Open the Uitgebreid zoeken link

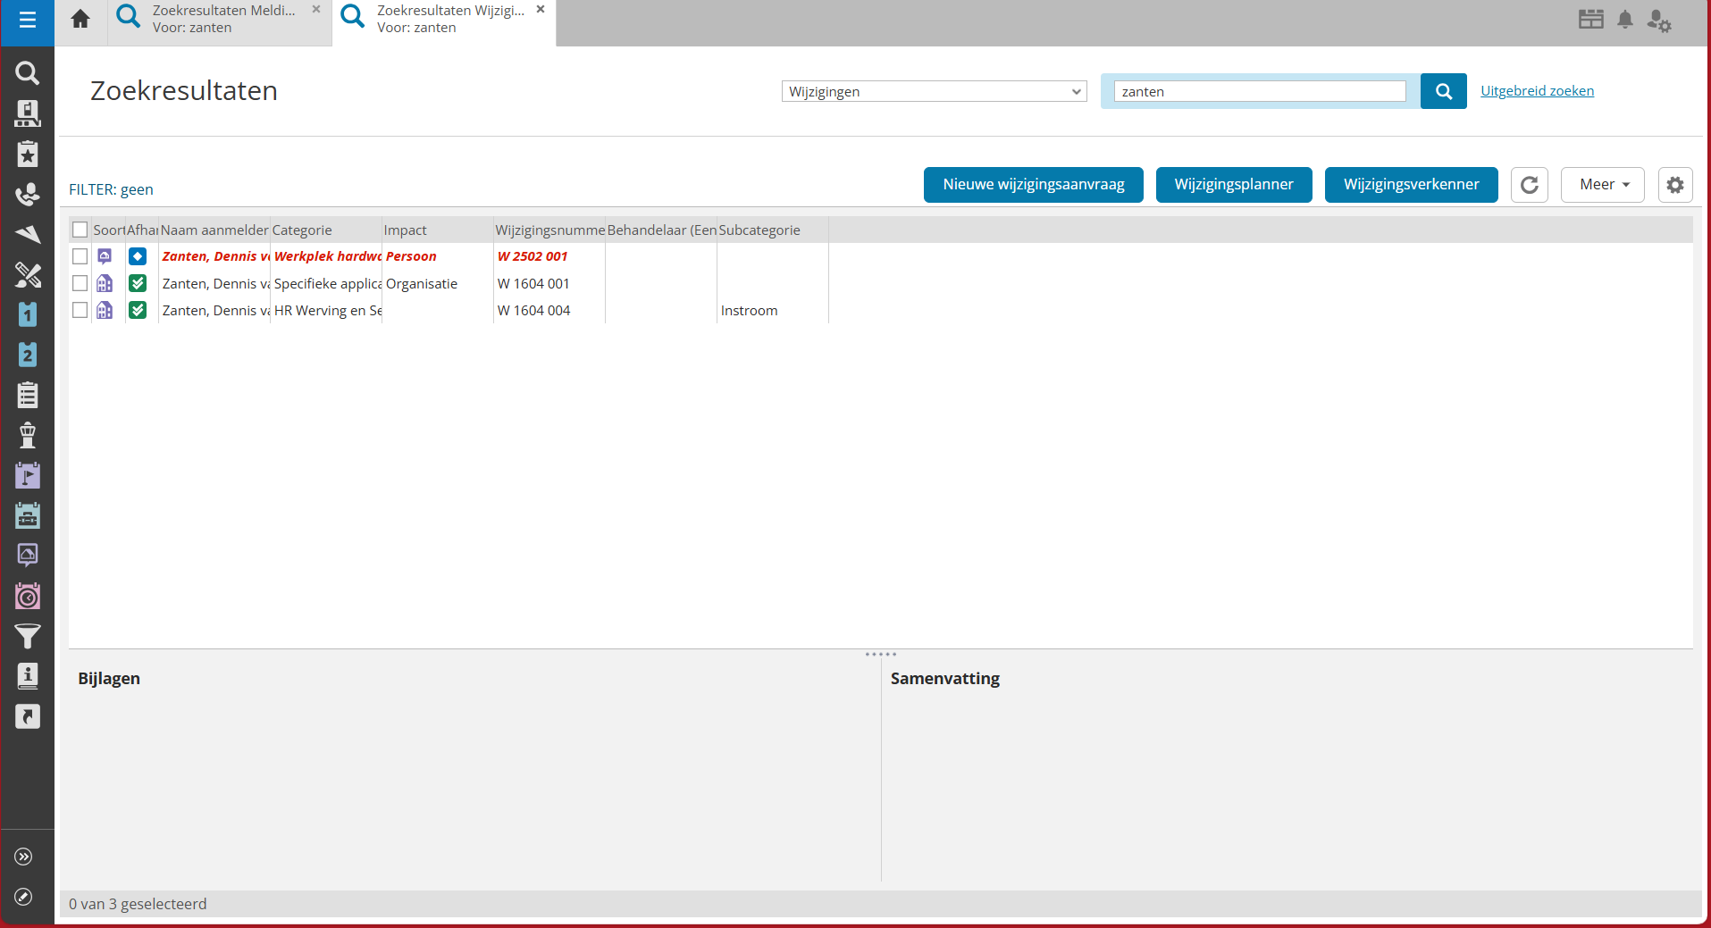click(1537, 91)
